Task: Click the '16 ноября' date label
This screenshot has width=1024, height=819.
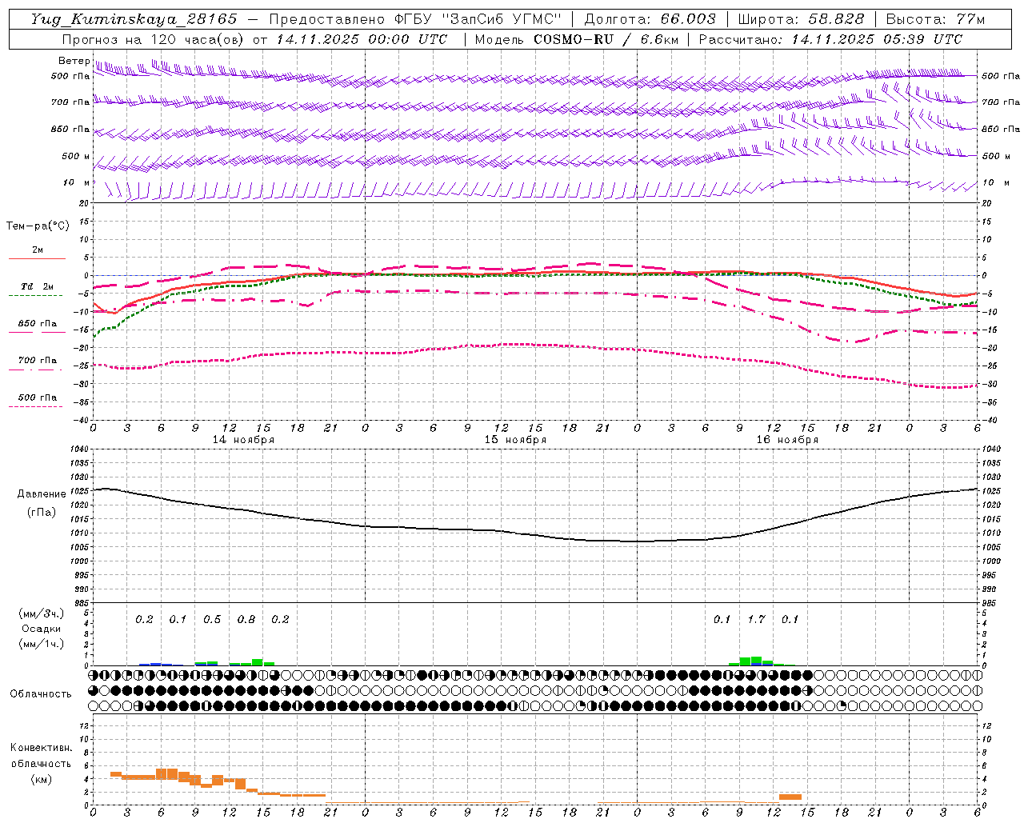Action: pyautogui.click(x=787, y=440)
